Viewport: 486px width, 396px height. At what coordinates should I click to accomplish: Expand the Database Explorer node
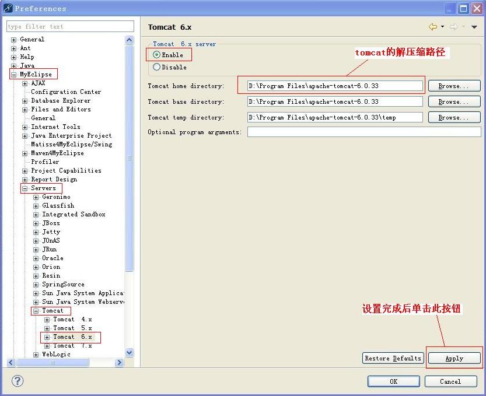click(25, 101)
